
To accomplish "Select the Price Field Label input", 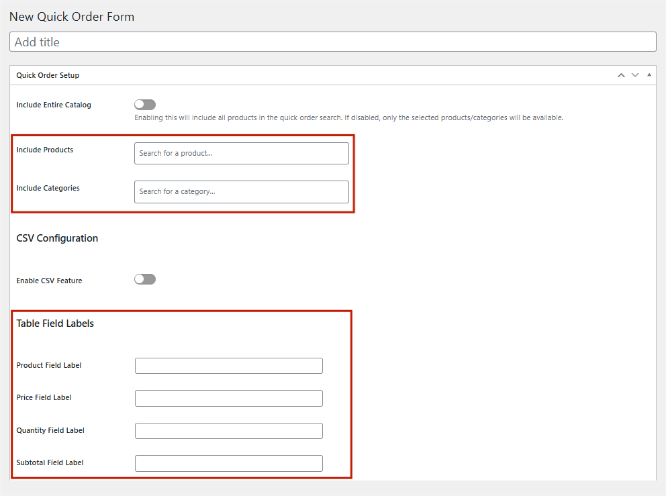I will tap(228, 397).
